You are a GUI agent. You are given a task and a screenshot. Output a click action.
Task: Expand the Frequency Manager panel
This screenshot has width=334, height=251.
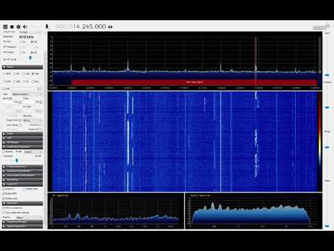[22, 222]
